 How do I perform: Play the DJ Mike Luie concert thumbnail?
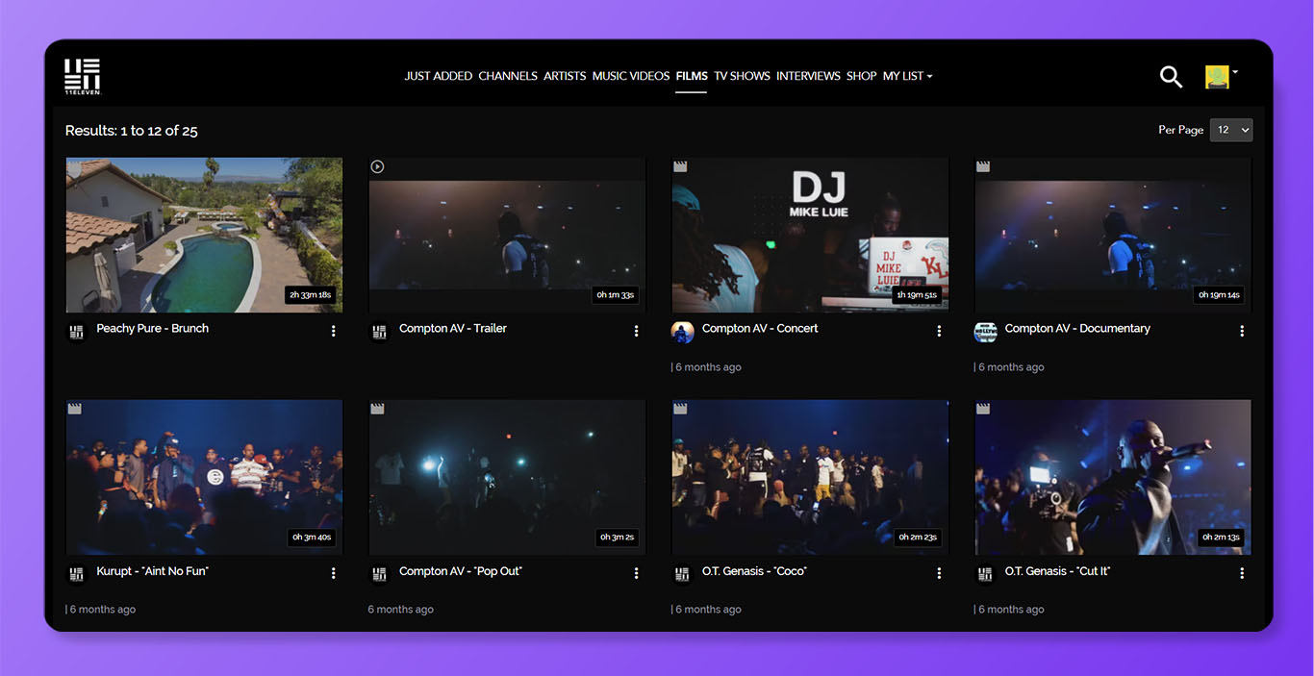coord(810,235)
